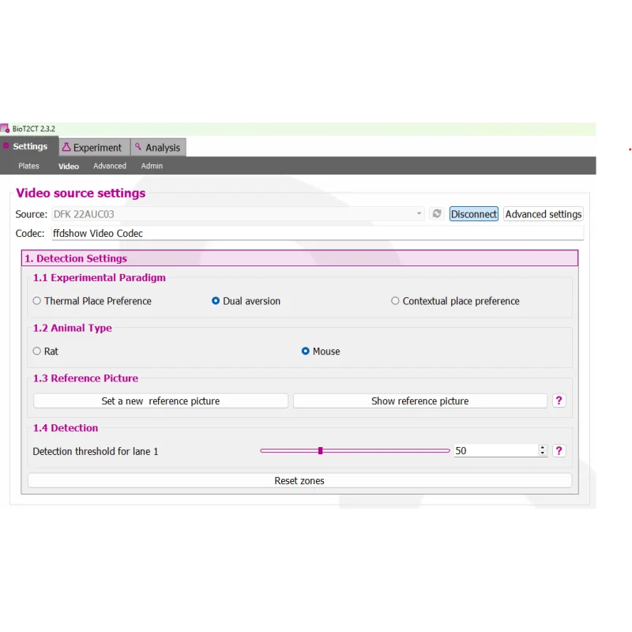Select Rat as the animal type
The image size is (632, 632).
tap(36, 351)
